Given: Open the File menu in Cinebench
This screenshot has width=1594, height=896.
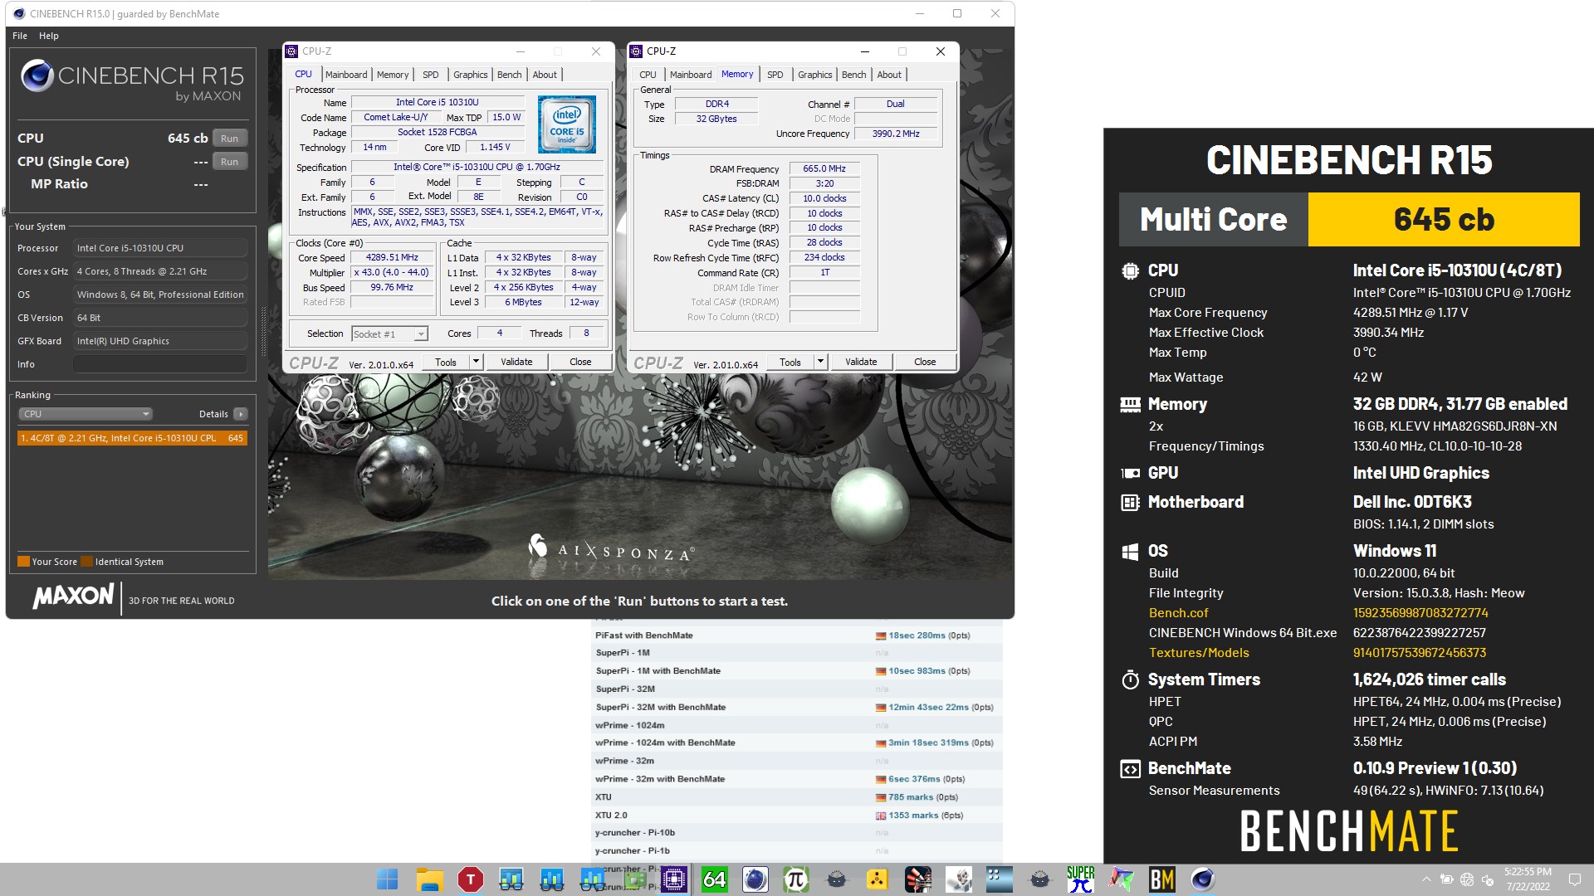Looking at the screenshot, I should [20, 36].
